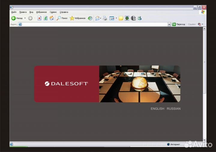The image size is (216, 152).
Task: Open the Файл menu
Action: 14,12
